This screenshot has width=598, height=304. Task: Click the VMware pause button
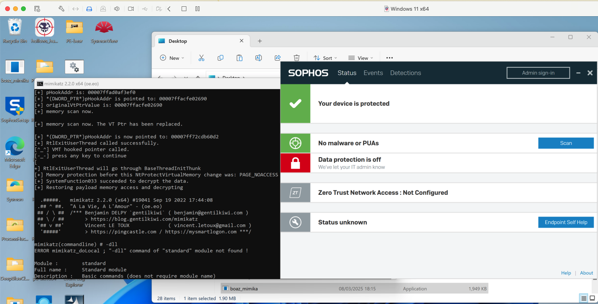point(197,9)
